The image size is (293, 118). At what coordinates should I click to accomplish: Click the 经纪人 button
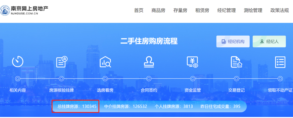pos(269,42)
